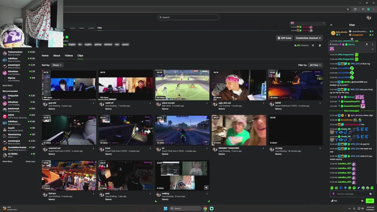Viewport: 377px width, 212px height.
Task: Click the Customize channel button
Action: coord(308,38)
